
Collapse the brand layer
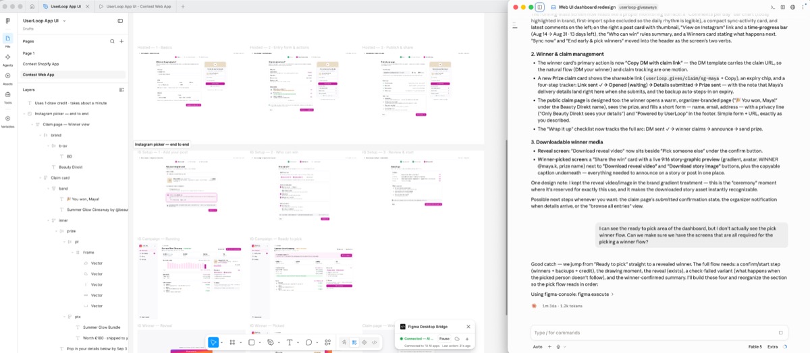tap(39, 135)
